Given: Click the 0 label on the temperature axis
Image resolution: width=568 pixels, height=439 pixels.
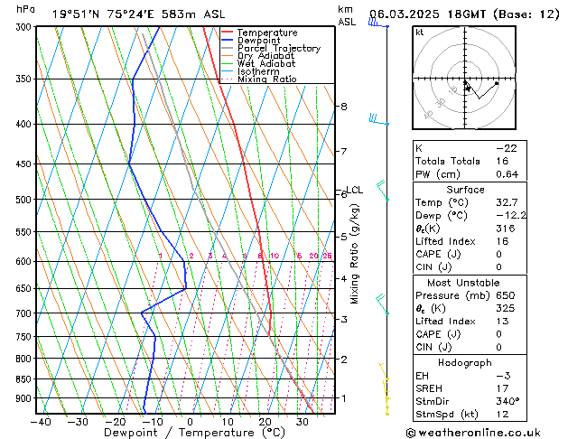Looking at the screenshot, I should 190,422.
